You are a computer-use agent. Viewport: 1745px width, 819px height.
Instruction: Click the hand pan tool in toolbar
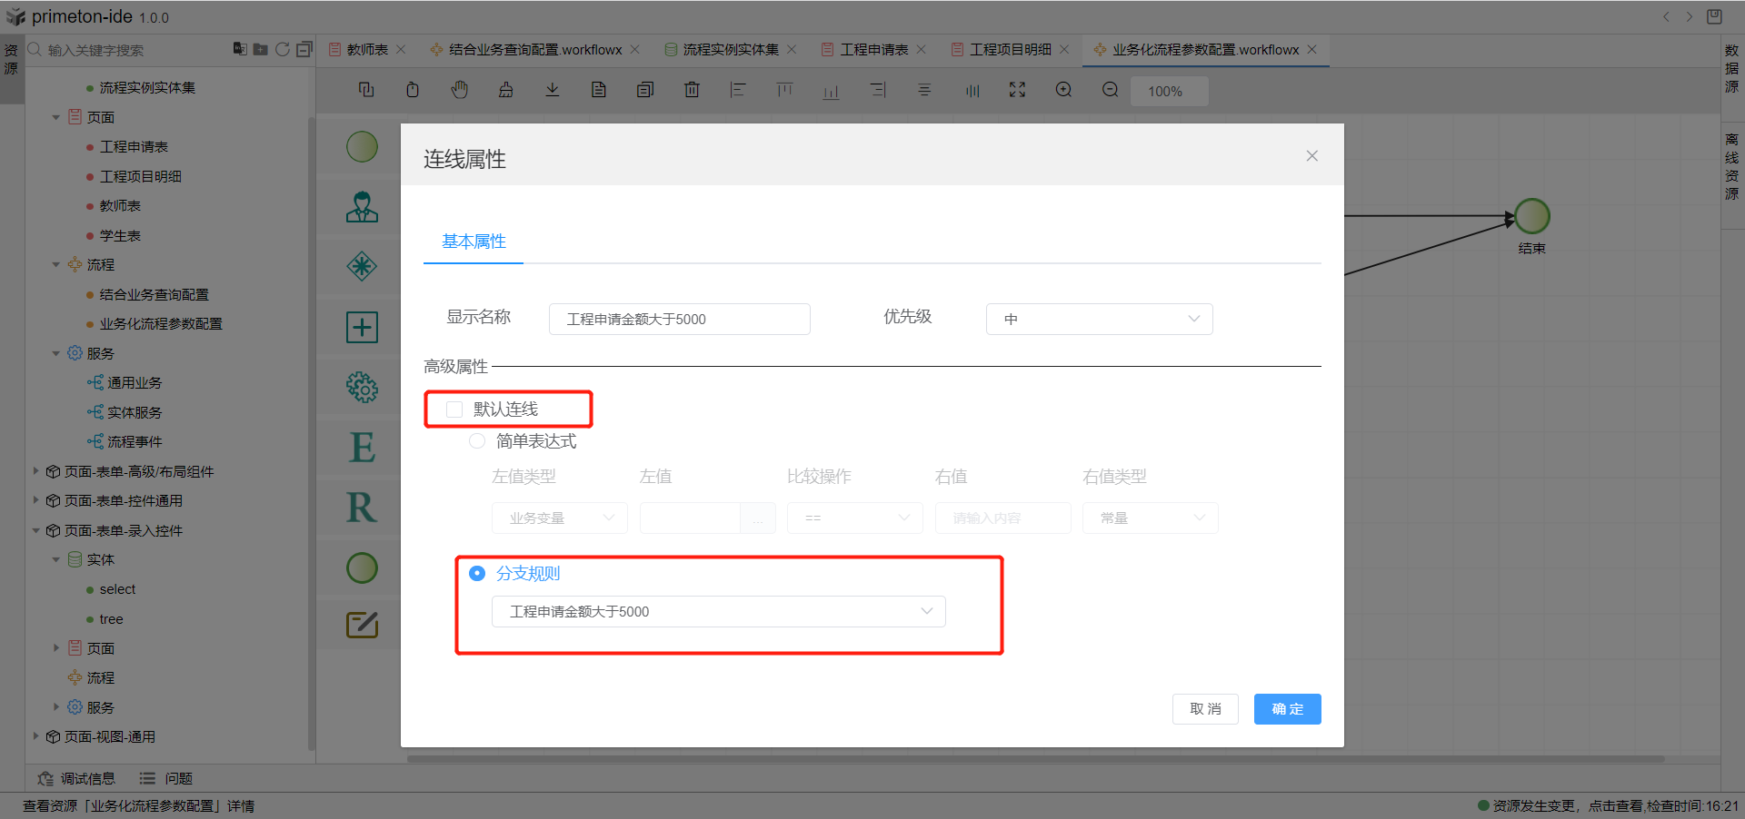(460, 90)
